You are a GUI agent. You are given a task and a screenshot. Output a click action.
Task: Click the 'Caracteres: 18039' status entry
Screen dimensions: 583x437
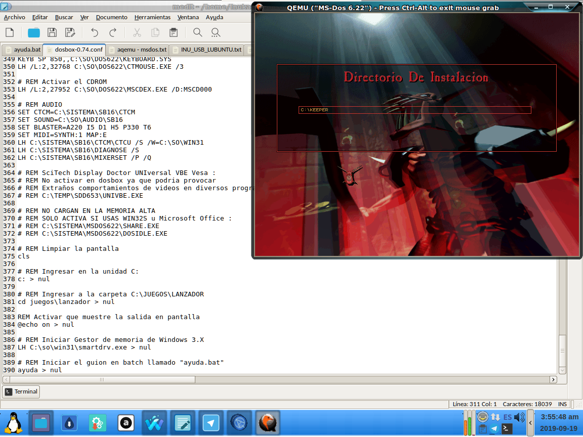[527, 404]
